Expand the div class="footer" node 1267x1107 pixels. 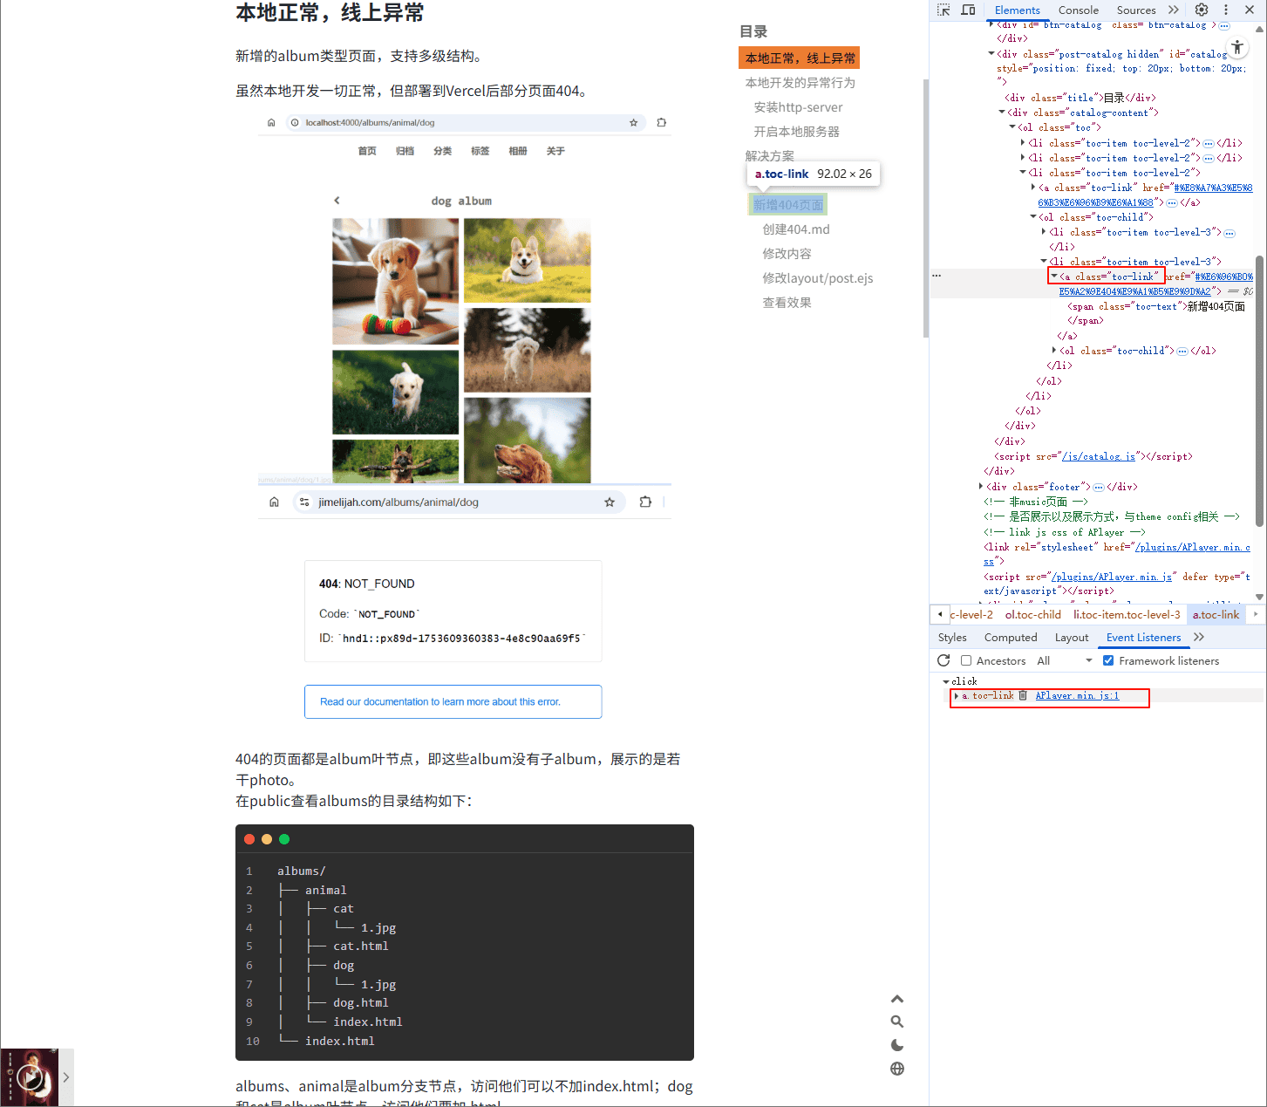[982, 487]
